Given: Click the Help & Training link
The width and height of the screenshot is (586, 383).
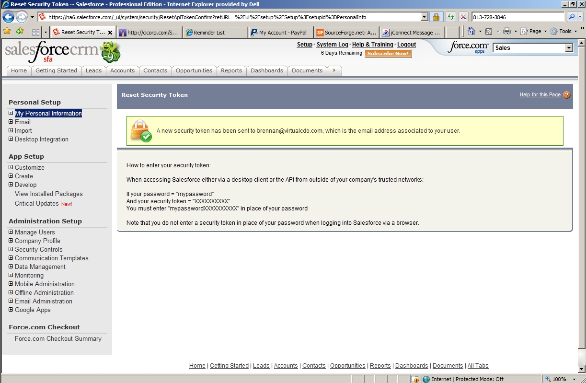Looking at the screenshot, I should [x=373, y=45].
